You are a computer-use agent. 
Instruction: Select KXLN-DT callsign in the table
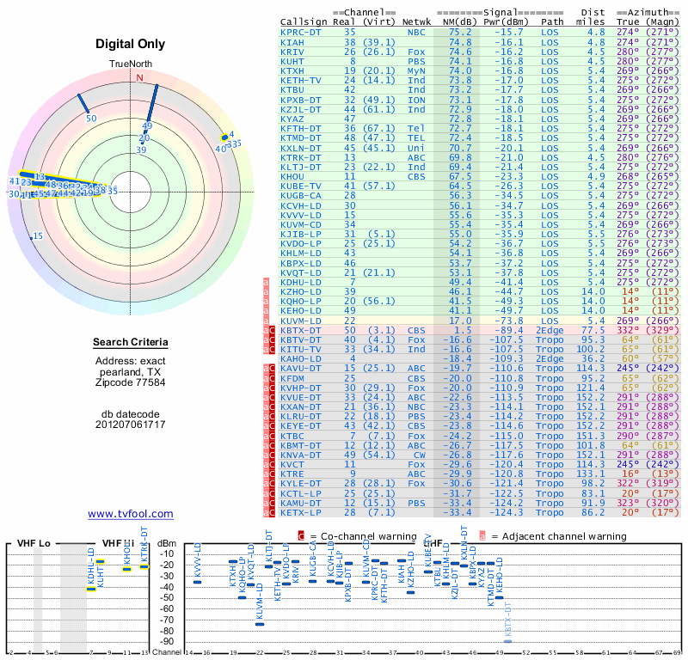(x=300, y=148)
